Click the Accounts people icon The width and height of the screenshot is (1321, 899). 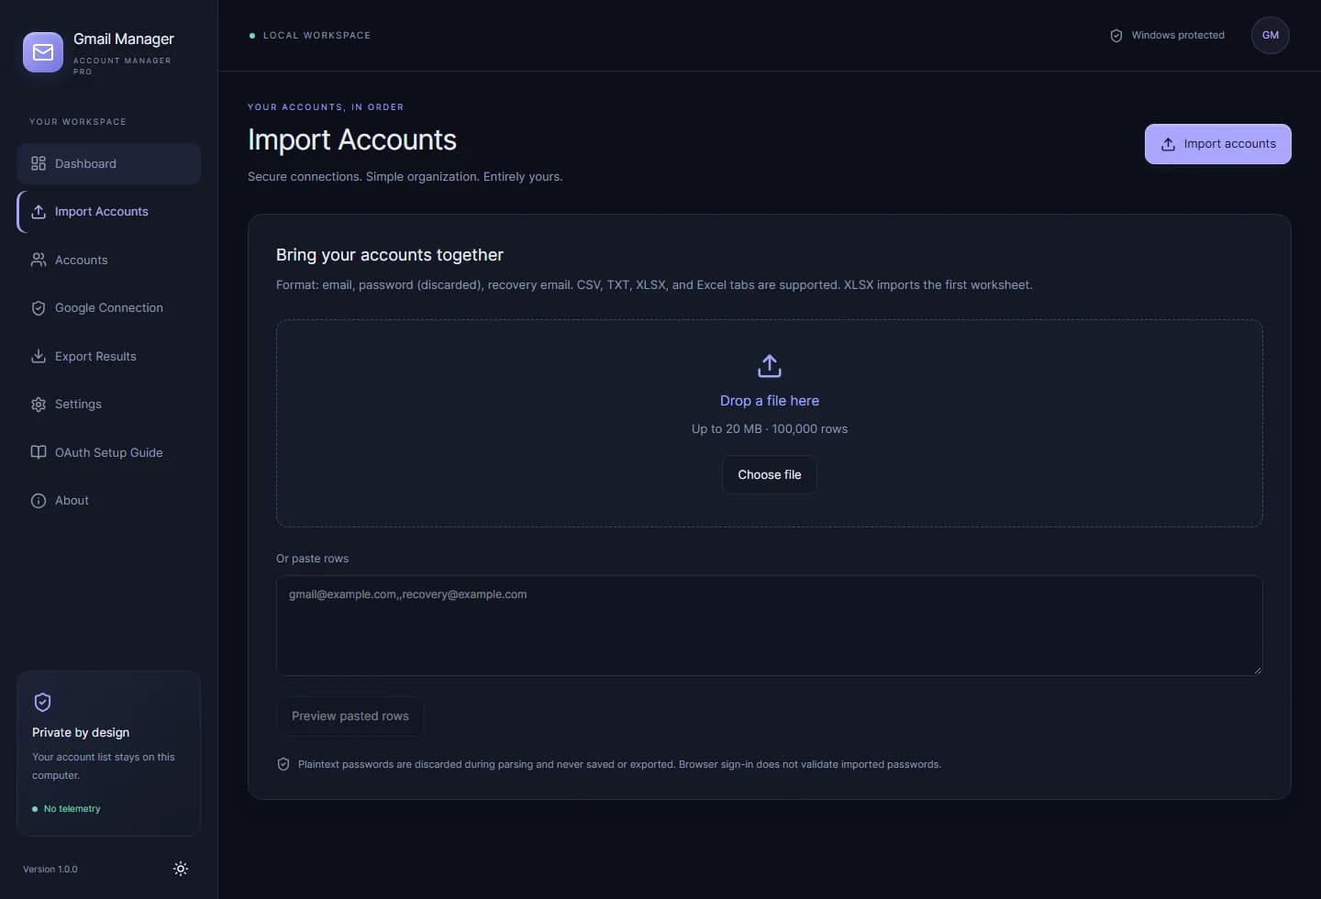[39, 261]
